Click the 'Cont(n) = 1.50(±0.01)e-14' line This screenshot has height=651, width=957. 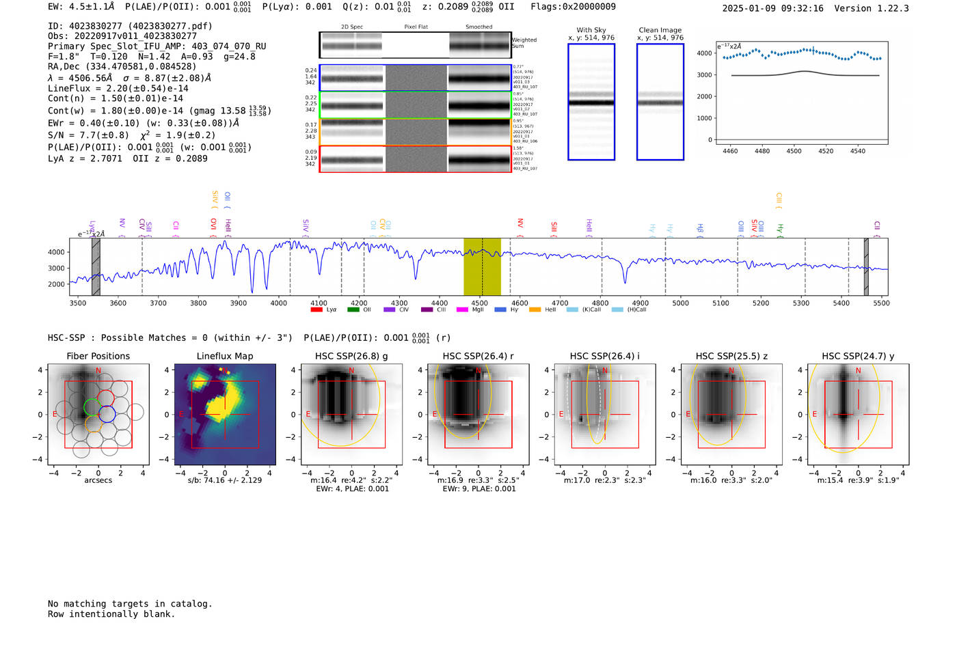pyautogui.click(x=116, y=98)
